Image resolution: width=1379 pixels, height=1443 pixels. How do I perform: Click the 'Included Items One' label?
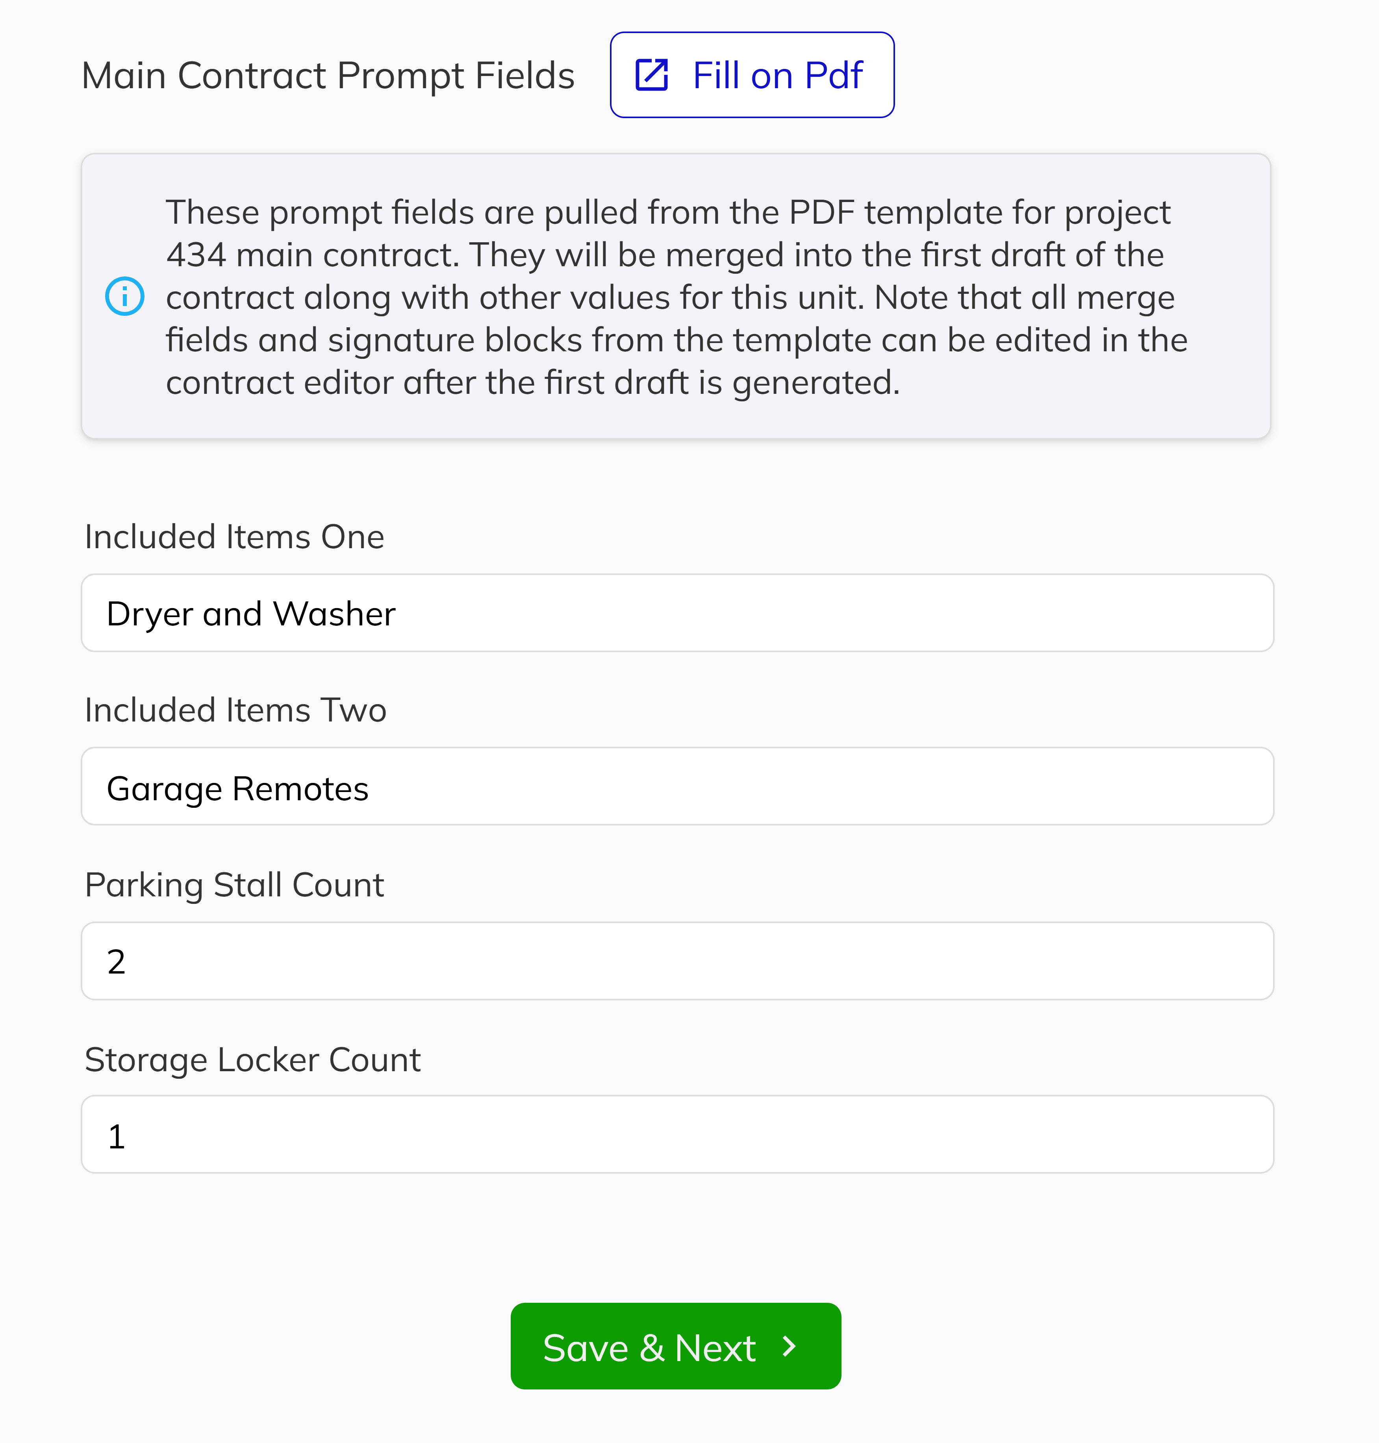point(234,537)
